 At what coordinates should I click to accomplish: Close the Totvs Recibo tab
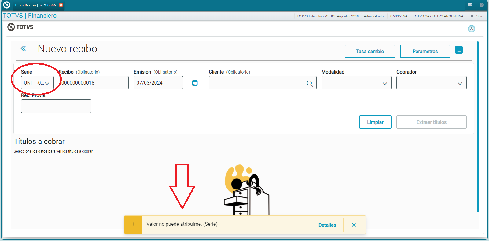61,5
